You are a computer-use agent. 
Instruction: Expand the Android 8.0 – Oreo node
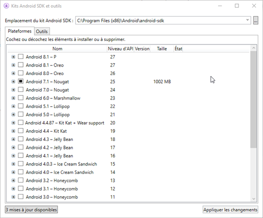(13, 73)
